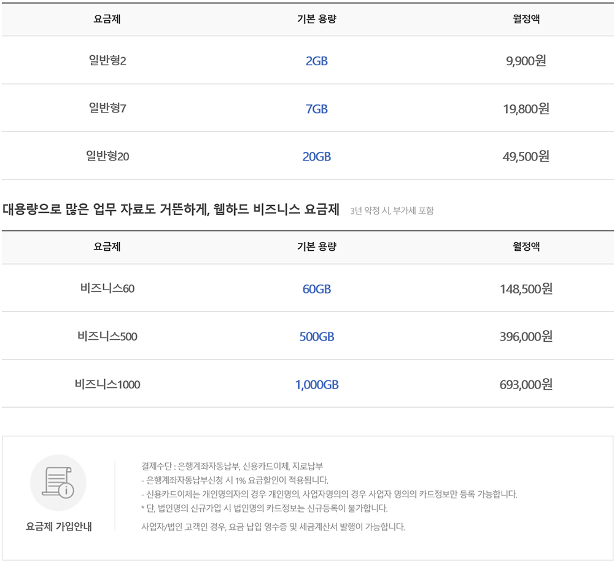Click the 일반형20 plan label
Image resolution: width=614 pixels, height=563 pixels.
click(x=106, y=156)
